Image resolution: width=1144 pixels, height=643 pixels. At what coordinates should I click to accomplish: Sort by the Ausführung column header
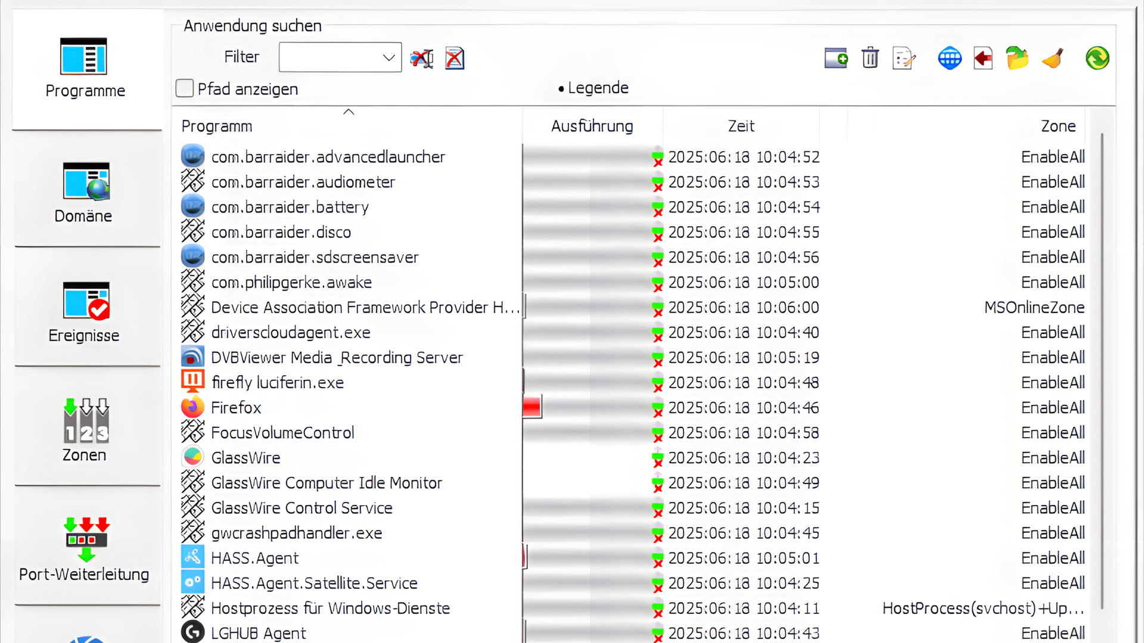point(592,126)
